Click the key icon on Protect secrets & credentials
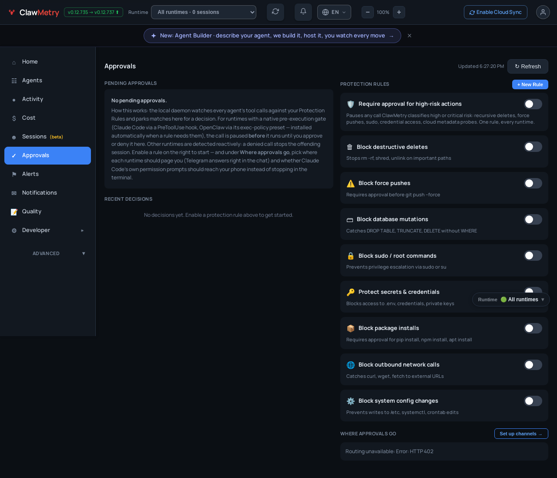 tap(351, 292)
